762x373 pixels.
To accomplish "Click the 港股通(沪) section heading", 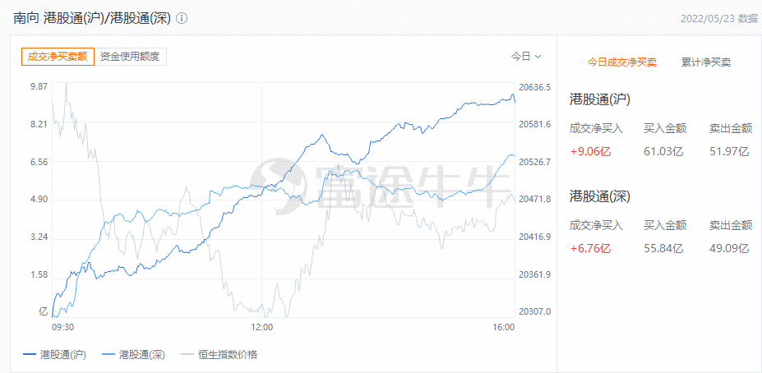I will click(600, 100).
